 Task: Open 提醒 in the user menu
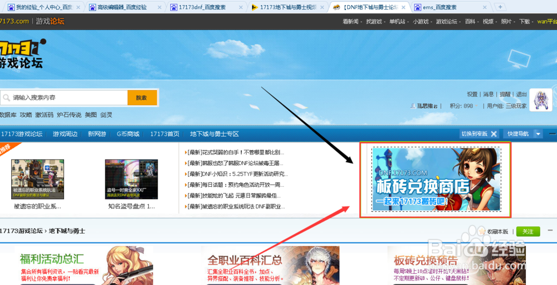[x=505, y=94]
